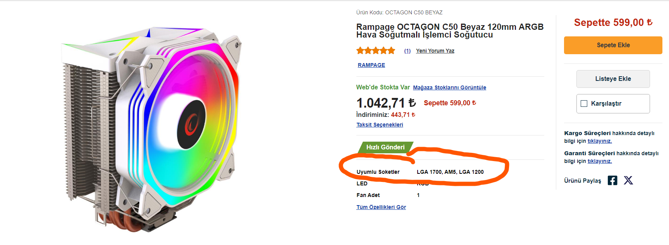This screenshot has width=669, height=245.
Task: Open the review count (1) link
Action: [x=407, y=51]
